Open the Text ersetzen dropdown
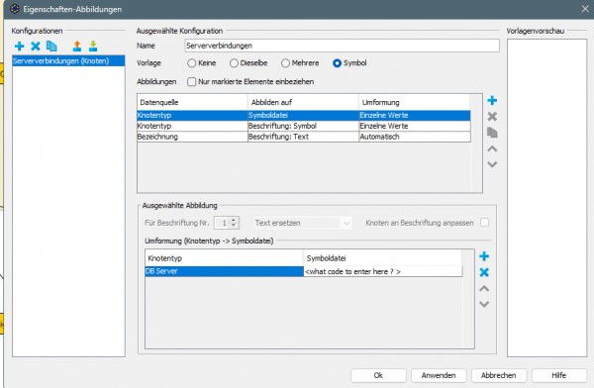Screen dimensions: 594x388 tap(302, 223)
